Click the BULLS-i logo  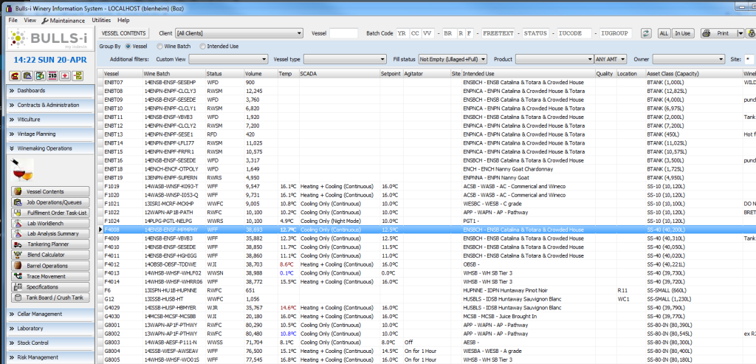(x=50, y=39)
